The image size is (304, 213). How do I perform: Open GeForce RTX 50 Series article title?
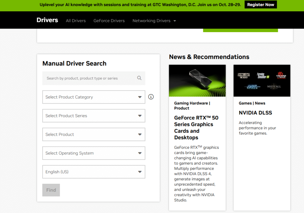click(196, 128)
